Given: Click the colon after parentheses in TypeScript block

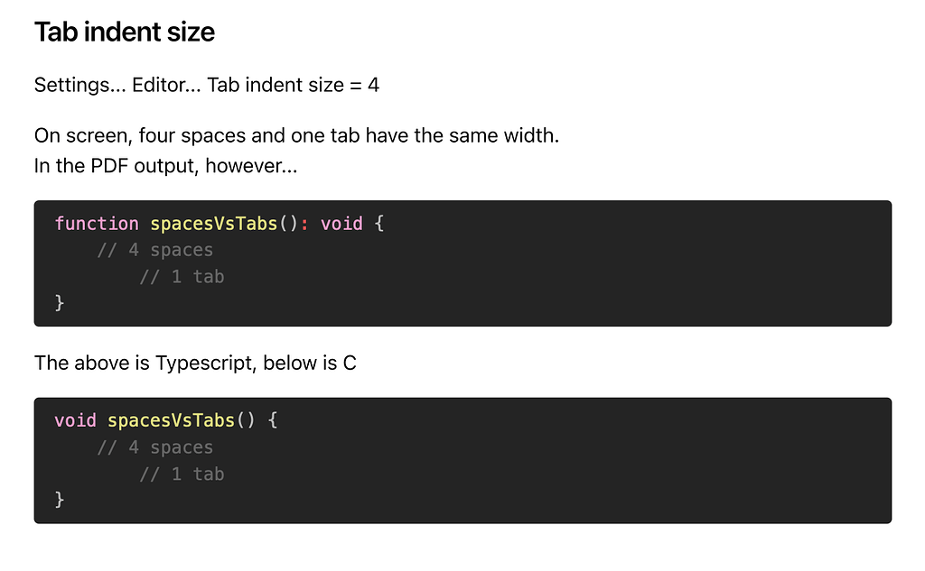Looking at the screenshot, I should [304, 224].
